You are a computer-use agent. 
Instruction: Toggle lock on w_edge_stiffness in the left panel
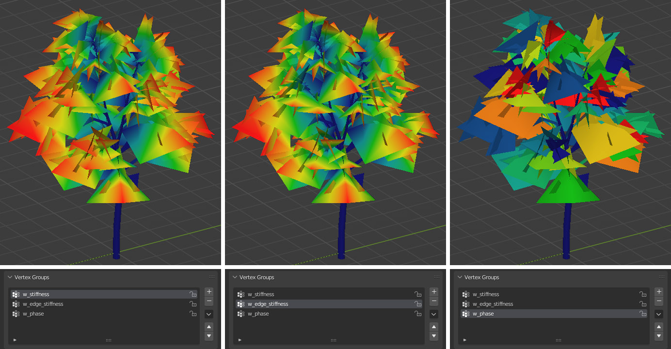(x=193, y=304)
